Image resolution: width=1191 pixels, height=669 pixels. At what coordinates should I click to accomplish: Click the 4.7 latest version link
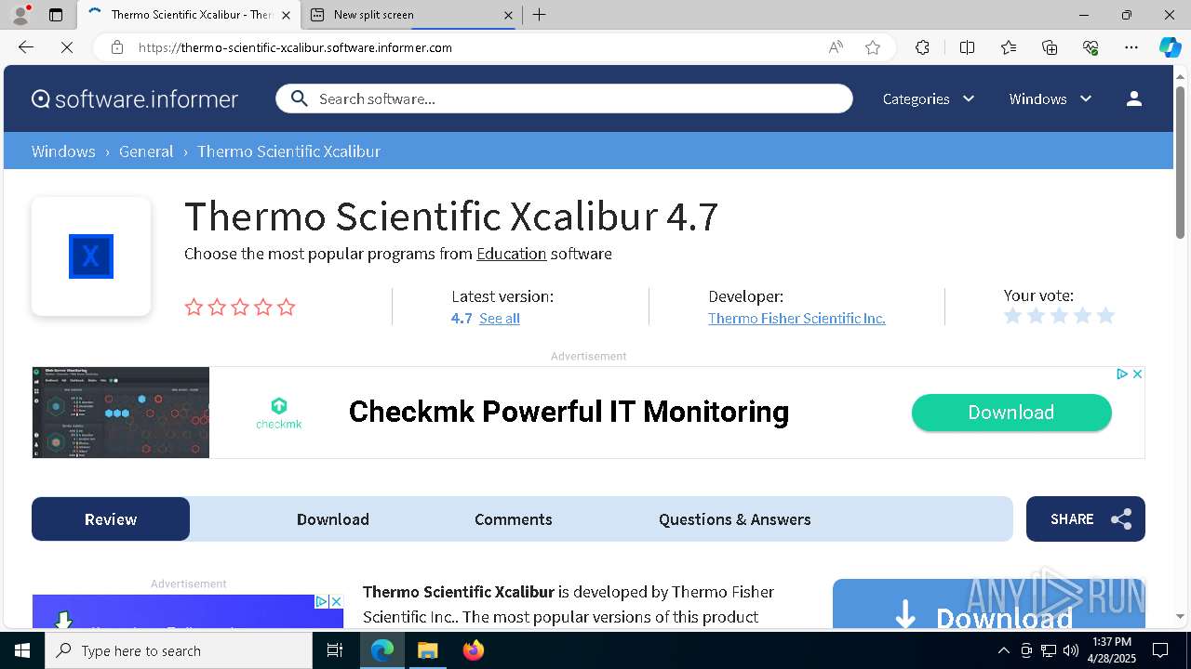[x=462, y=318]
